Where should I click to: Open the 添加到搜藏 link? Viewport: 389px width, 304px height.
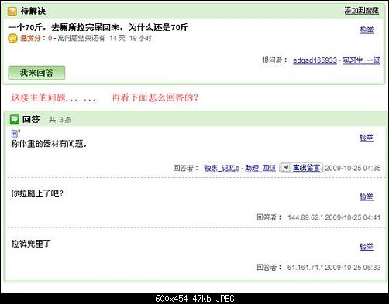[362, 10]
